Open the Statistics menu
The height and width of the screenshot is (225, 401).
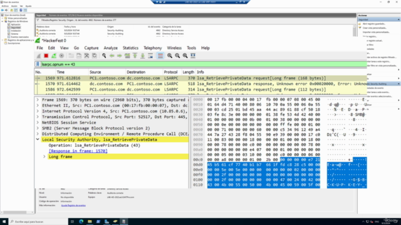[x=130, y=48]
